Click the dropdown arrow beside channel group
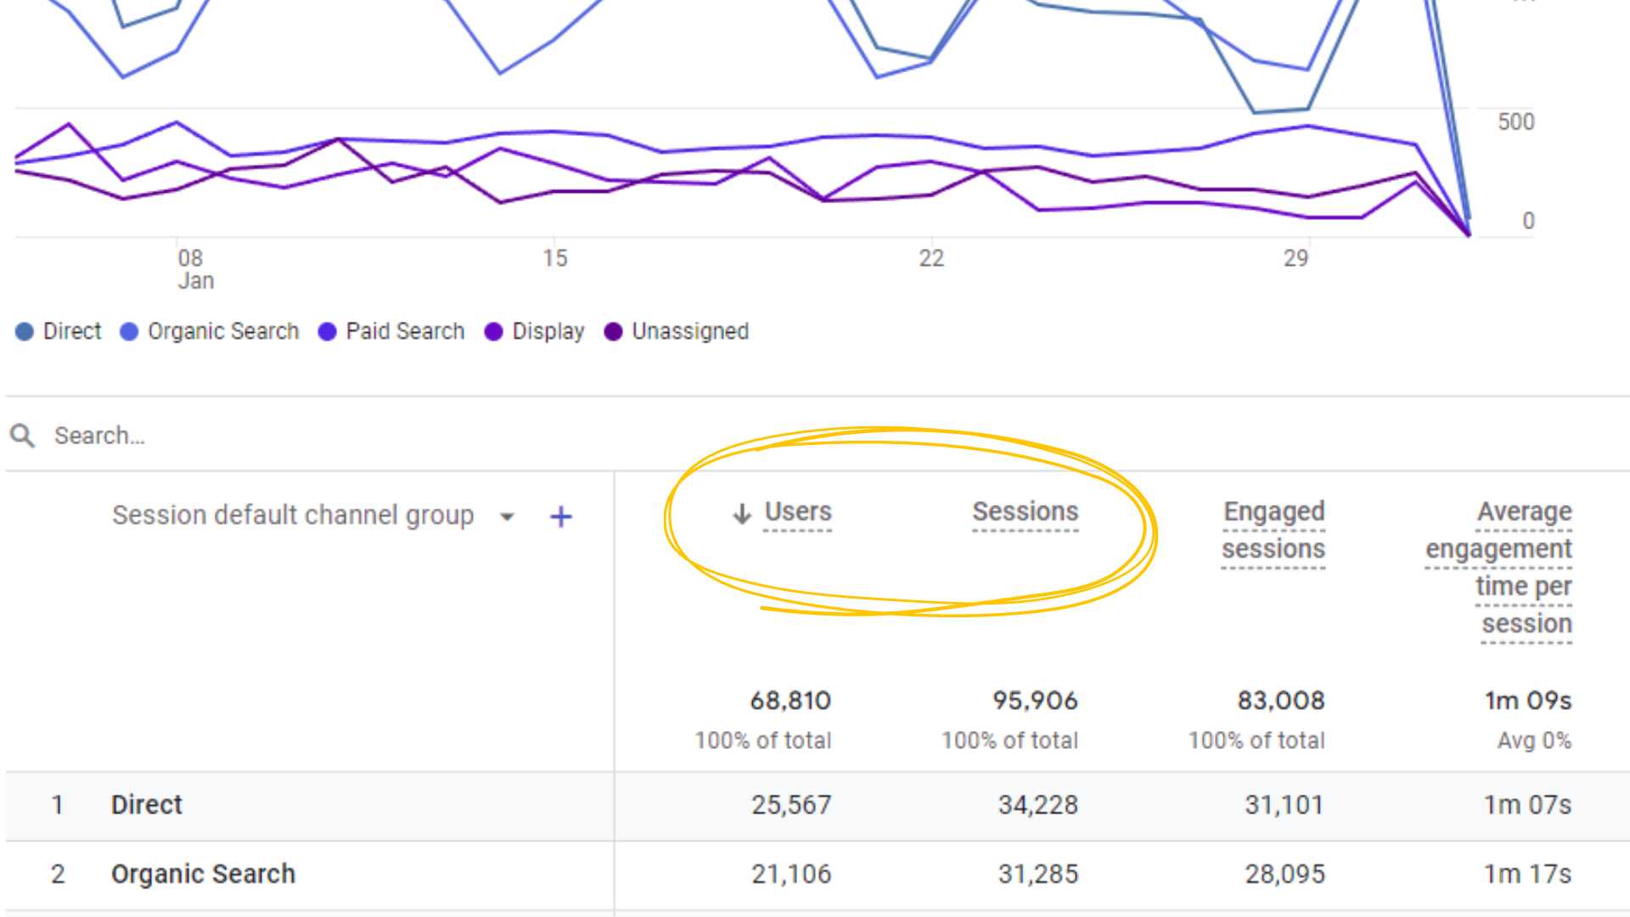 (x=508, y=516)
